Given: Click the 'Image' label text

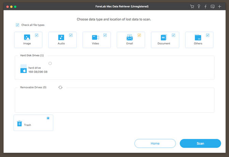Looking at the screenshot, I should (x=27, y=43).
